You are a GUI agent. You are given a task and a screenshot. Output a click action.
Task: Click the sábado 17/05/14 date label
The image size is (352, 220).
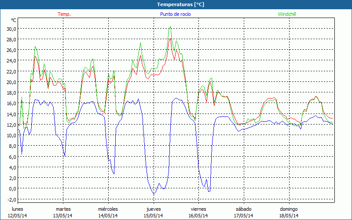click(x=243, y=212)
